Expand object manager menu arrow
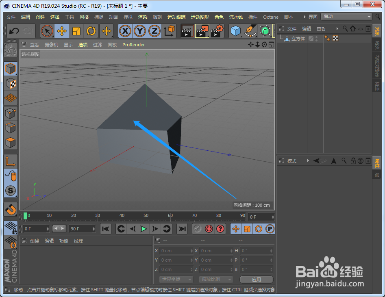The height and width of the screenshot is (297, 385). pos(337,29)
